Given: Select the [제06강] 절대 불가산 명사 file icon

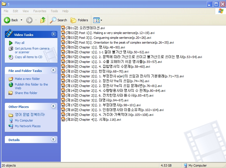Looking at the screenshot, I should click(x=63, y=52).
